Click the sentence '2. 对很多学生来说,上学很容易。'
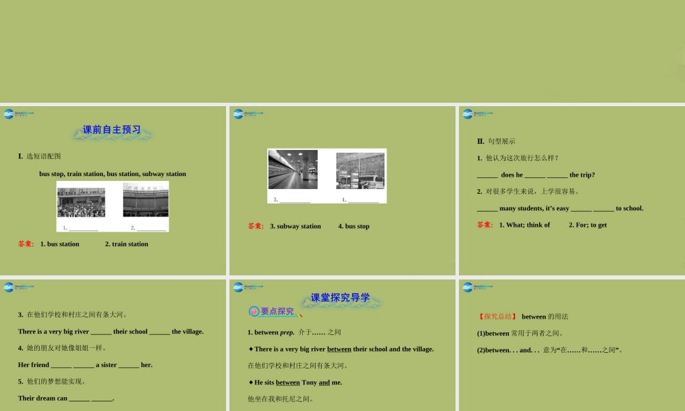This screenshot has height=411, width=685. click(x=530, y=191)
